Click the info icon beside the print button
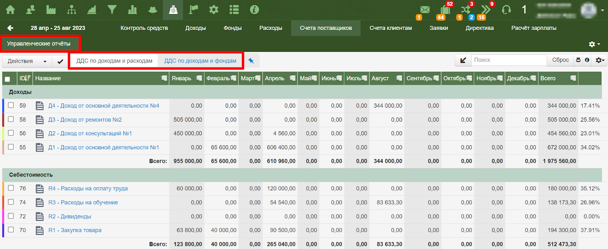Screen dimensions: 608x249 [x=587, y=60]
